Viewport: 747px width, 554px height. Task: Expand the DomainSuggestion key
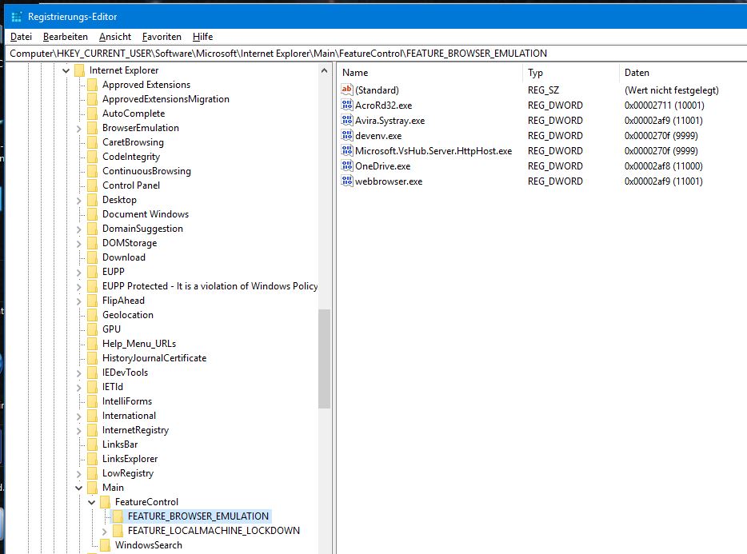click(78, 229)
